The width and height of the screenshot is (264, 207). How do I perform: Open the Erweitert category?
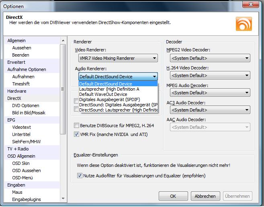32,62
